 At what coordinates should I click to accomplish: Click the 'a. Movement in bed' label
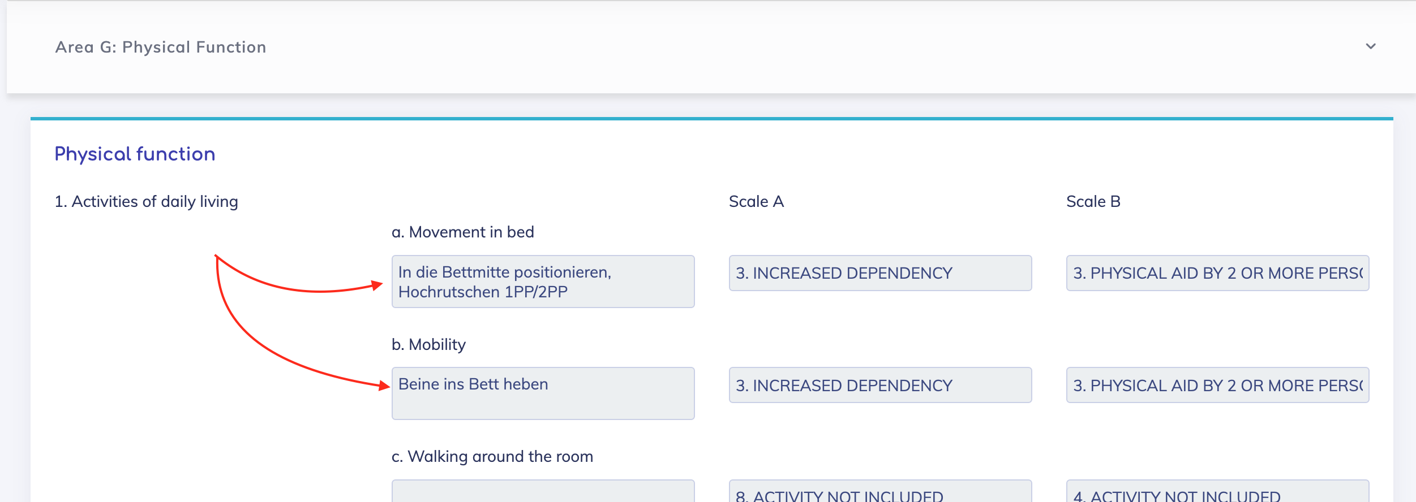coord(462,232)
